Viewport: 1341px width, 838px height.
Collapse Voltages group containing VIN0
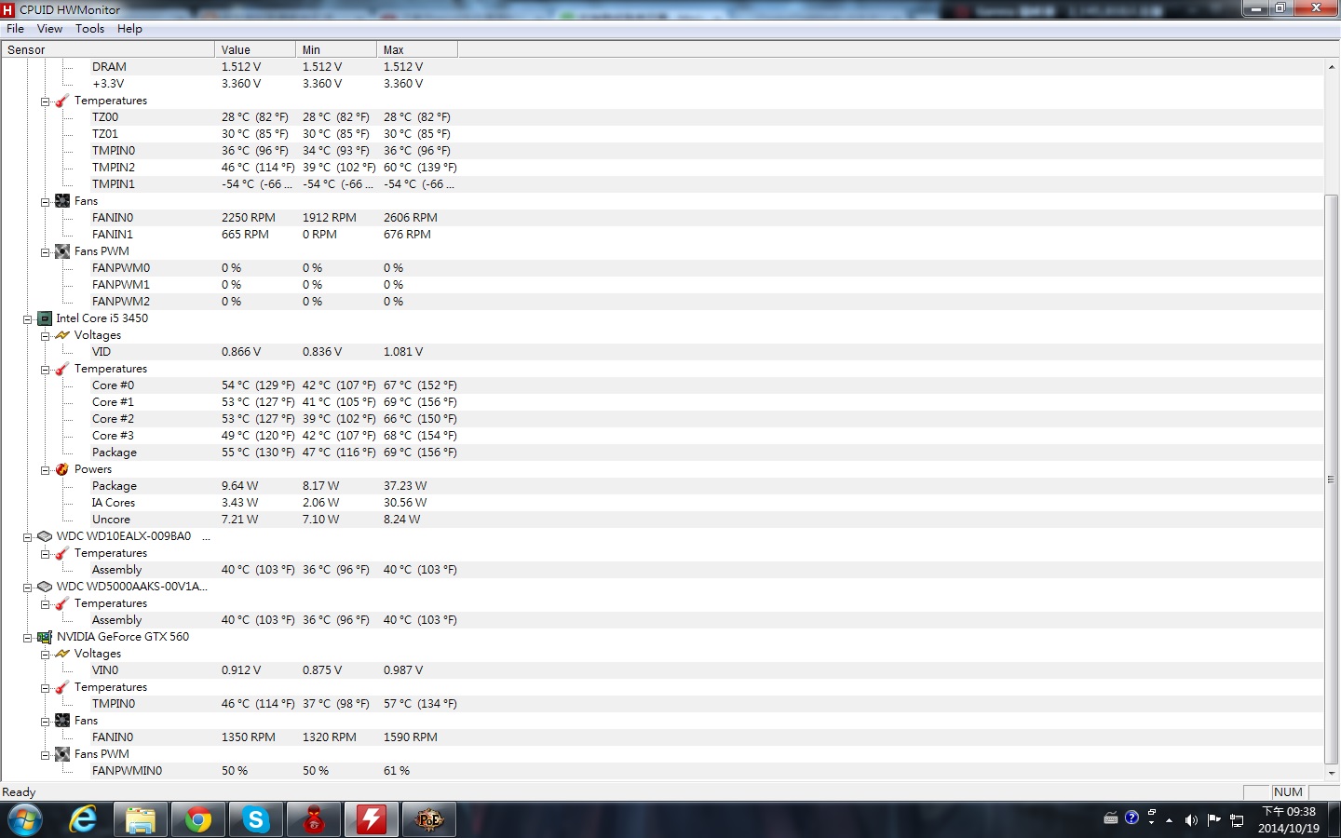[45, 655]
